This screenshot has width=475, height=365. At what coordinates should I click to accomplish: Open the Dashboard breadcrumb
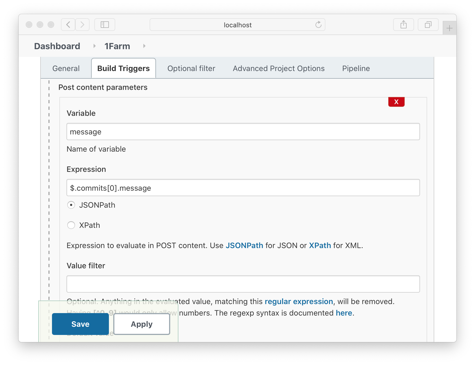[x=57, y=46]
